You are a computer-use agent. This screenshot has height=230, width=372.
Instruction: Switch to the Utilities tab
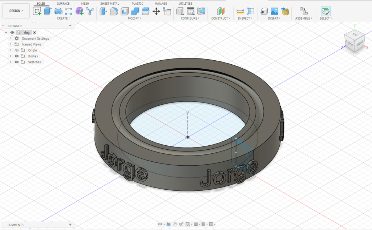point(186,4)
